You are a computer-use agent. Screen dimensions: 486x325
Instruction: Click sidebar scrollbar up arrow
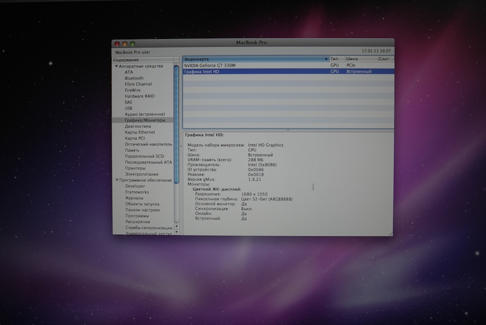(177, 226)
